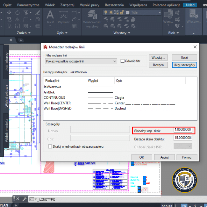The image size is (207, 207).
Task: Open the Parametryczne ribbon tab
Action: [x=28, y=5]
